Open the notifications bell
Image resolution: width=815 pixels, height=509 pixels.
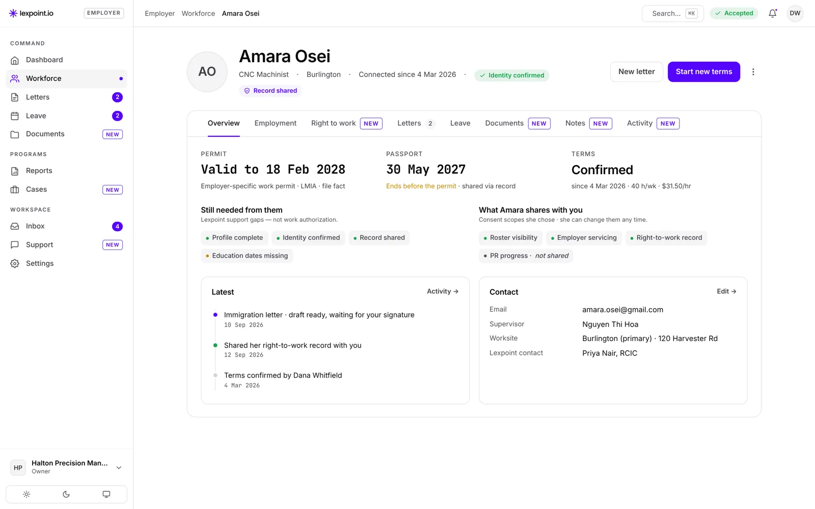point(772,13)
